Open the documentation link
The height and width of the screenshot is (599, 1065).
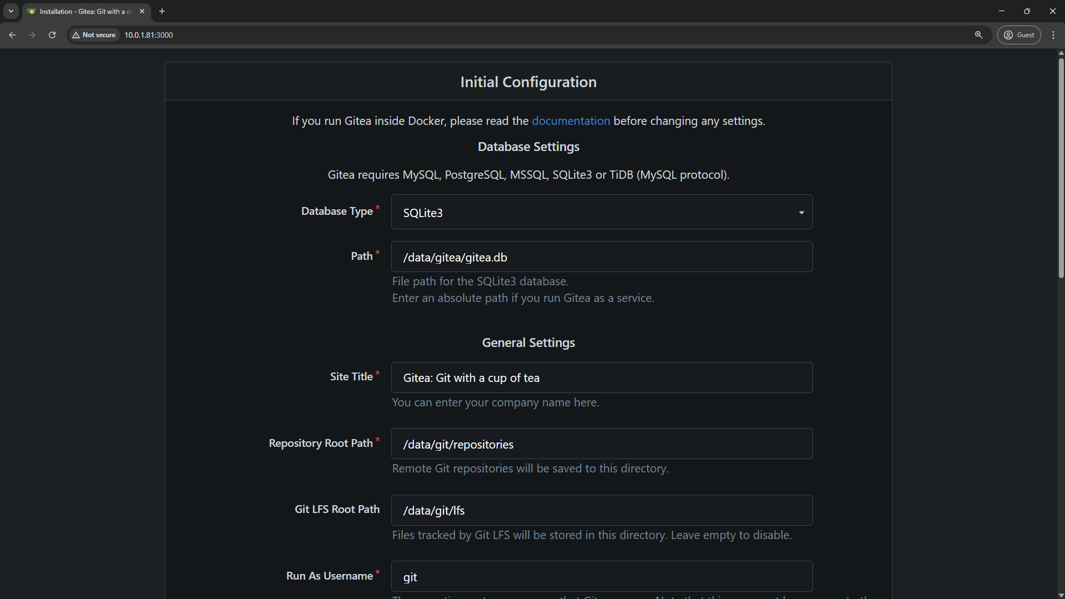click(571, 121)
